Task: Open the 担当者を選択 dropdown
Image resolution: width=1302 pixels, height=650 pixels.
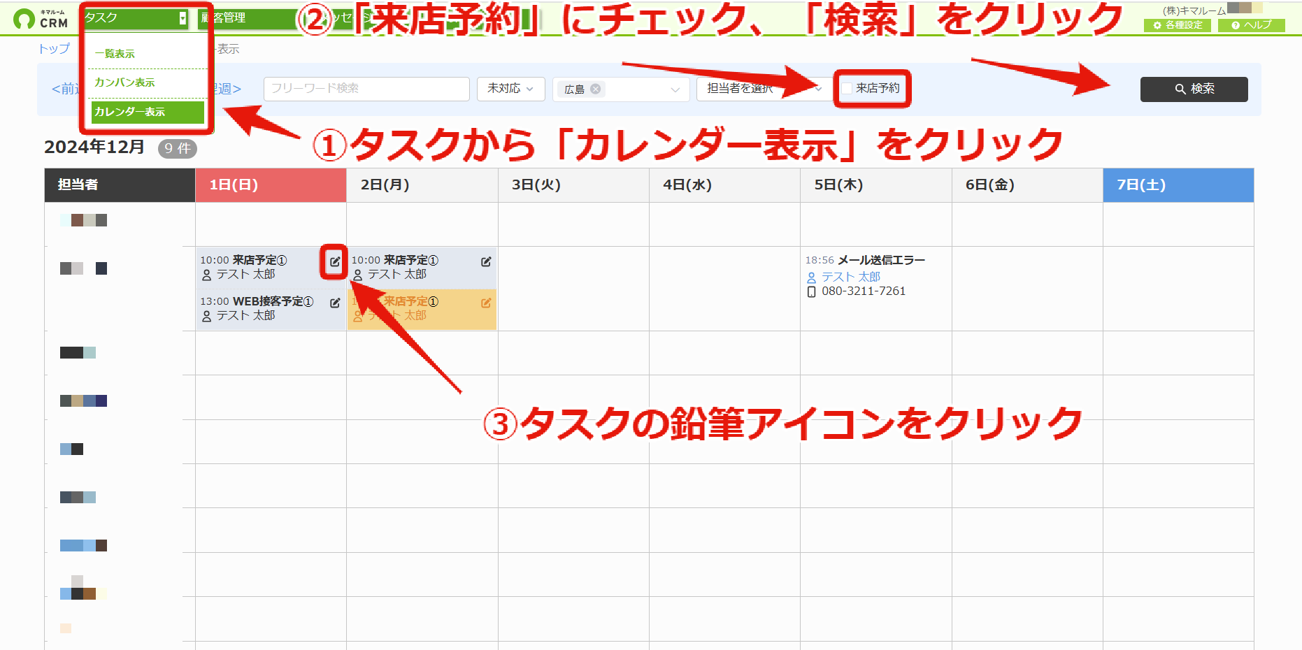Action: point(764,89)
